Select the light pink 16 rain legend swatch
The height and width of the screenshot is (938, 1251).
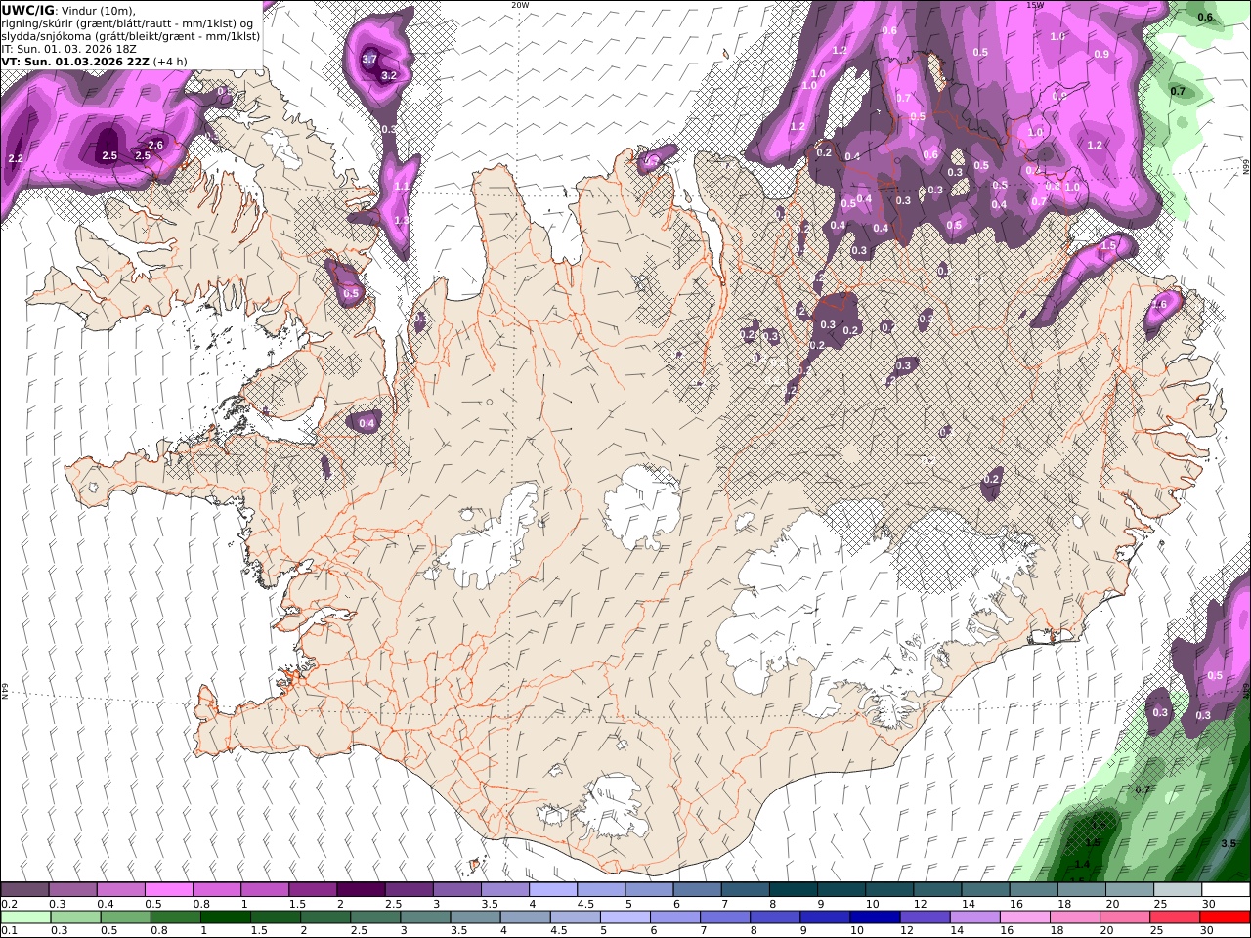point(1024,917)
